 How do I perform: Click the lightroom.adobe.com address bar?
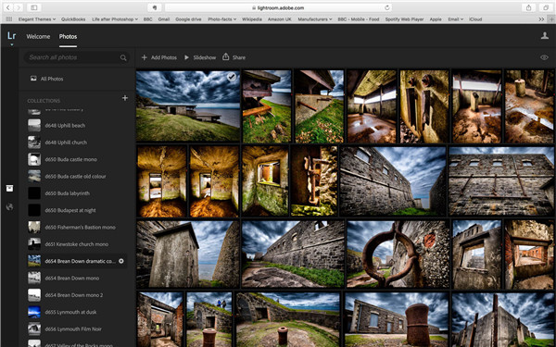[x=278, y=7]
